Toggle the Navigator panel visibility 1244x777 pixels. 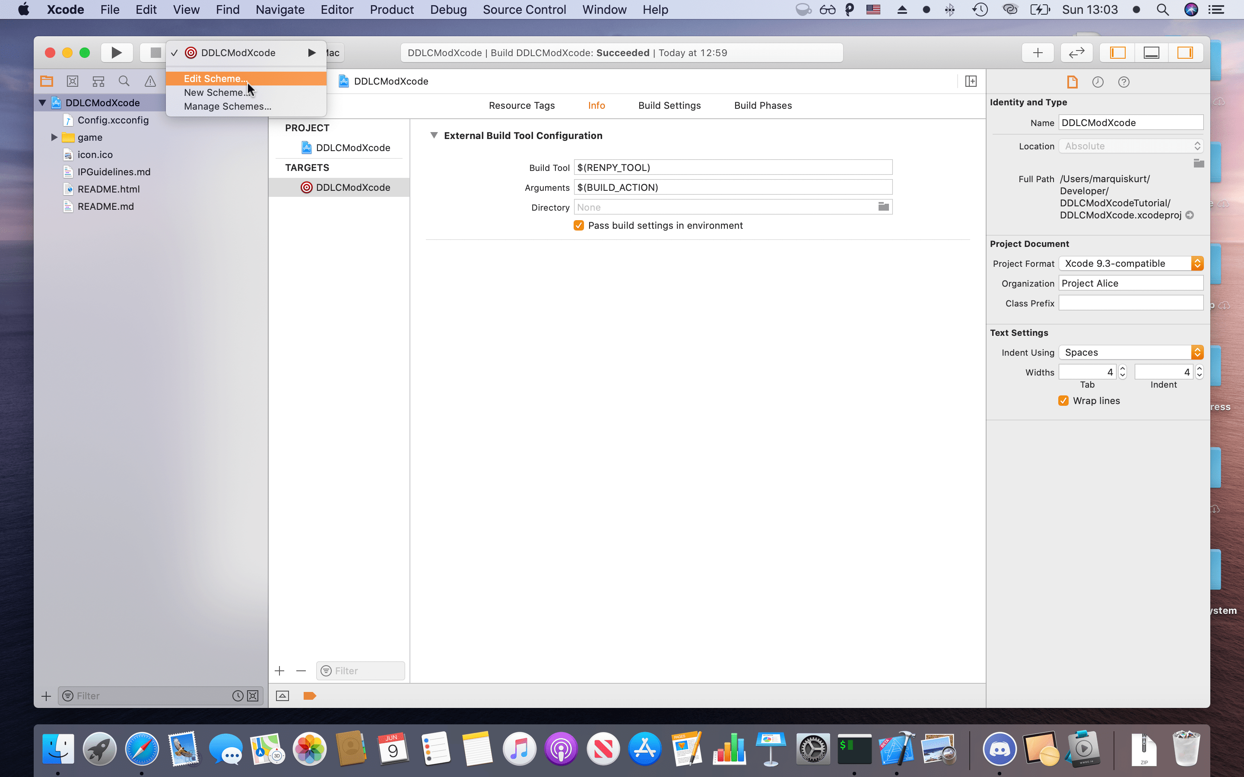[x=1117, y=52]
